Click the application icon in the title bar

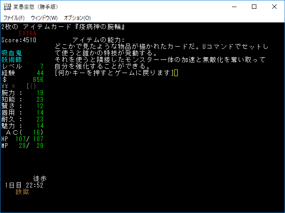pos(7,7)
